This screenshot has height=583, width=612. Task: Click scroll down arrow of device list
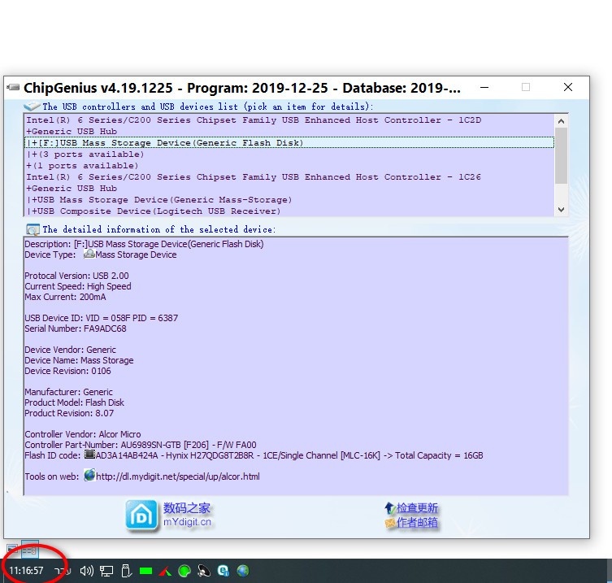pyautogui.click(x=561, y=210)
